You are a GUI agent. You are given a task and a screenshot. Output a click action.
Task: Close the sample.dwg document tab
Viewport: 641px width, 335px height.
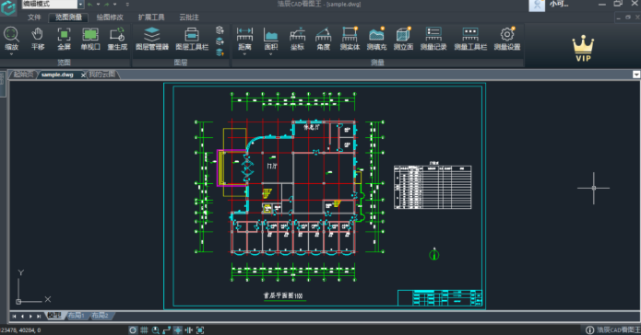[83, 75]
